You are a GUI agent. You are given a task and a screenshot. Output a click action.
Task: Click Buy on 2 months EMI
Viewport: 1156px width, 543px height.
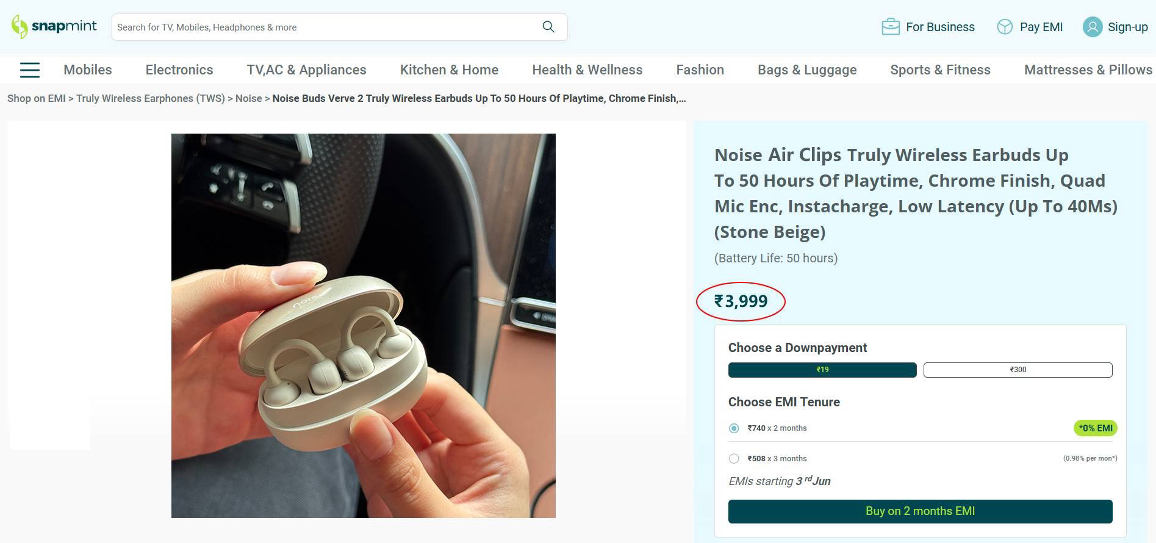(x=920, y=511)
